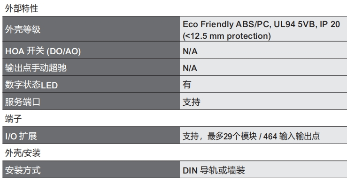Click the 外部特性 section heading

[x=22, y=8]
